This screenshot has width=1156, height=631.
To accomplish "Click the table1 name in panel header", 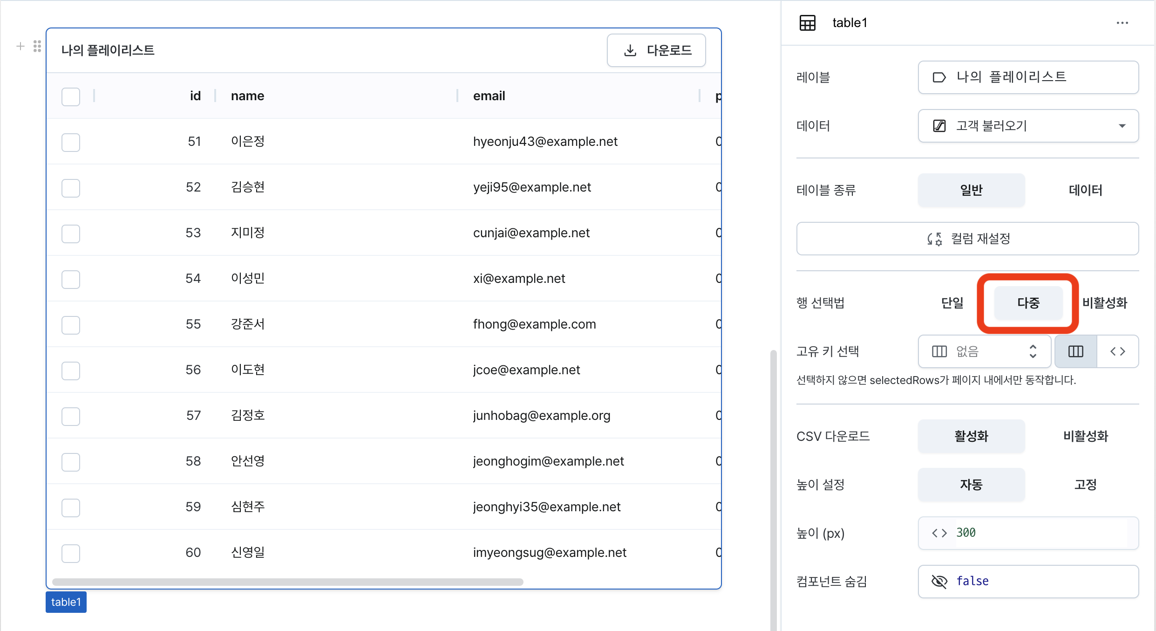I will coord(850,23).
